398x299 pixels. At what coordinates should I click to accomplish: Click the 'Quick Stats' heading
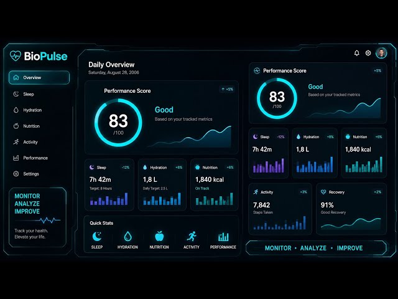[x=101, y=223]
